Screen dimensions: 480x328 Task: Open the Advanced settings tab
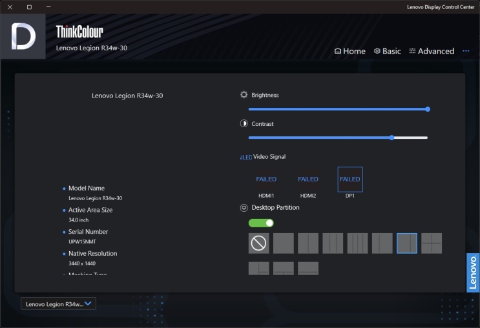[x=432, y=51]
